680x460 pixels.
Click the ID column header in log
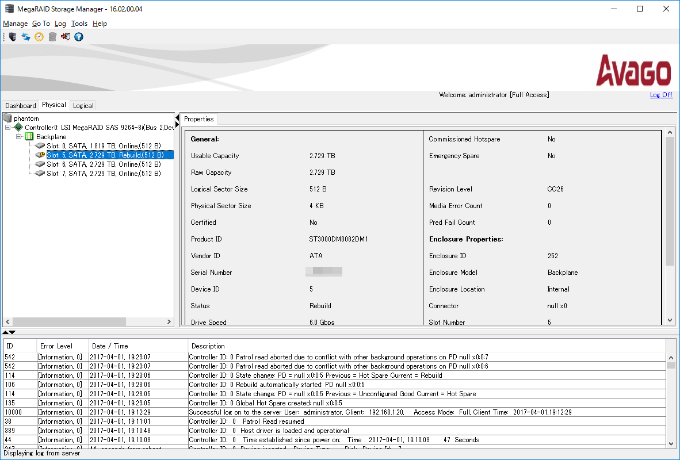coord(20,346)
